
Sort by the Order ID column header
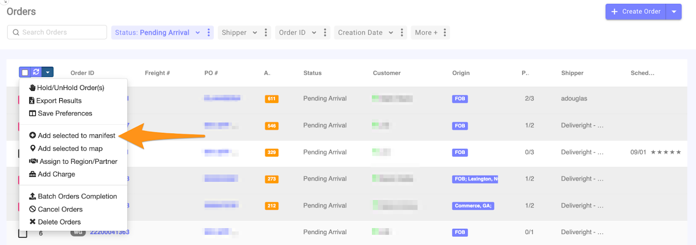82,73
